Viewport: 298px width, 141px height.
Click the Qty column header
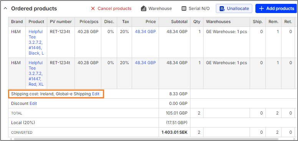(197, 22)
